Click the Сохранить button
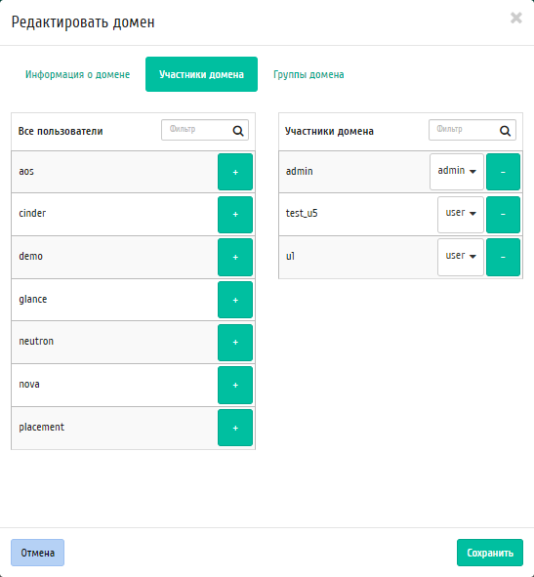 point(490,553)
